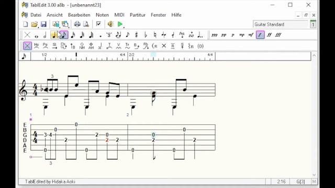
Task: Open the Fenster menu
Action: tap(158, 15)
